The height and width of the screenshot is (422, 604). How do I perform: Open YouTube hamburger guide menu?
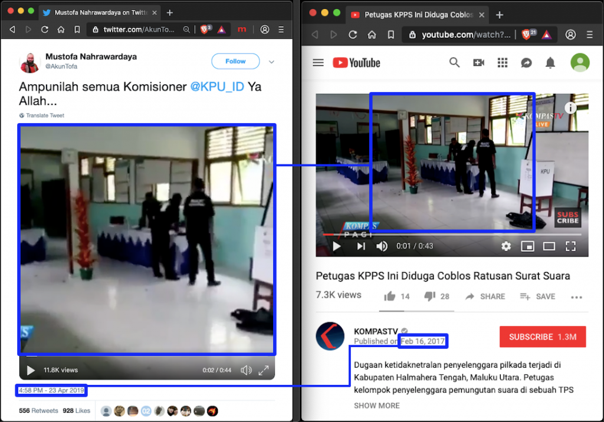click(x=318, y=62)
